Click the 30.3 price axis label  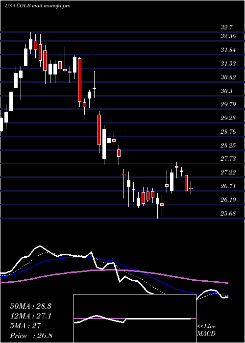click(227, 91)
